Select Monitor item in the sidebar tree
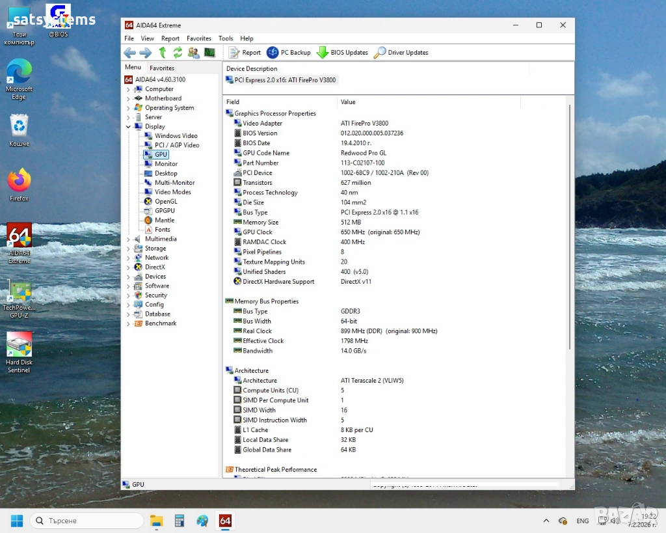Screen dimensions: 666x533 pyautogui.click(x=166, y=164)
